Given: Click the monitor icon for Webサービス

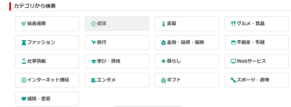Looking at the screenshot, I should pos(233,61).
